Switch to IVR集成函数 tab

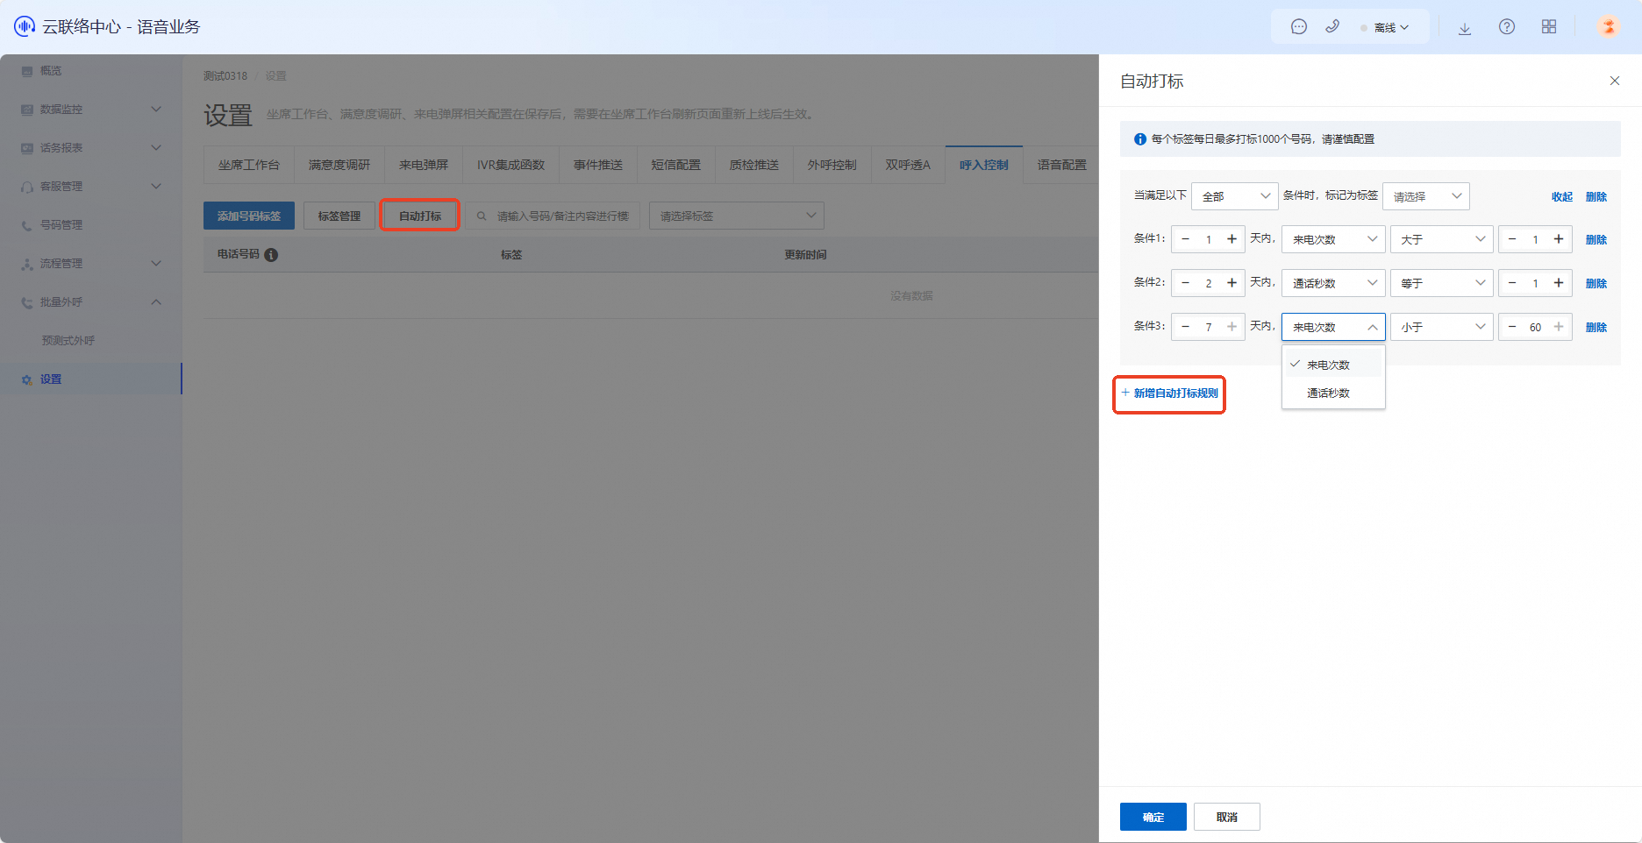point(510,165)
